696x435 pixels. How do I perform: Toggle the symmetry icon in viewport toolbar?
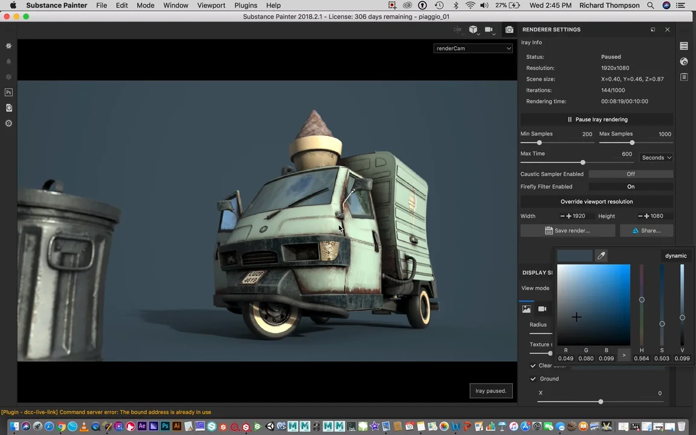pos(457,30)
